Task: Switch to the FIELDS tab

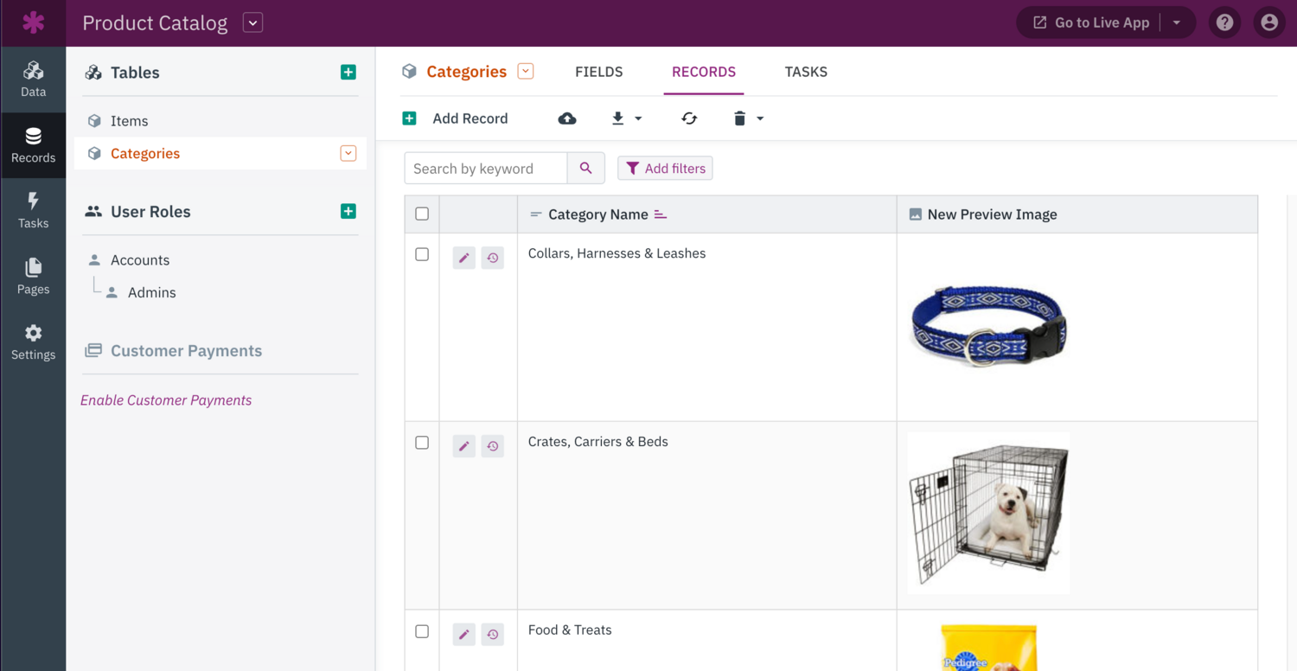Action: (598, 72)
